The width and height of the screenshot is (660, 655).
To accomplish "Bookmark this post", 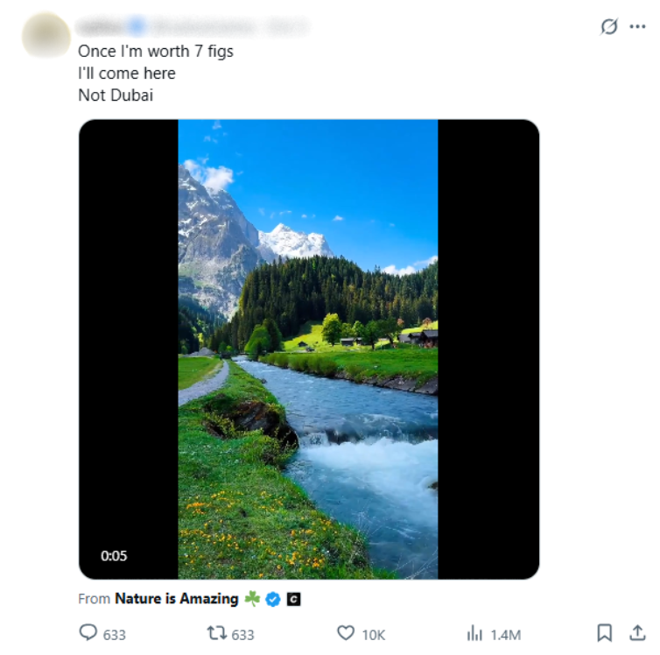I will pos(603,633).
